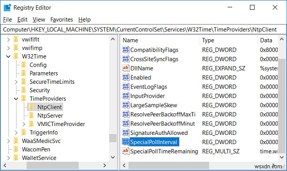Select the SpecialPollInterval value name

pos(154,142)
